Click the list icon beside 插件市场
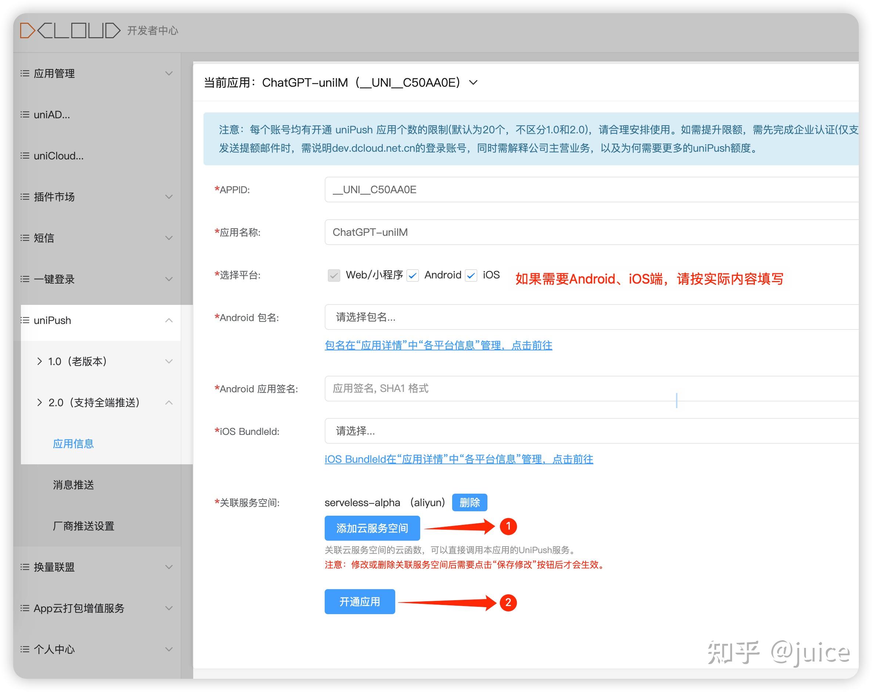The height and width of the screenshot is (692, 872). pos(25,197)
